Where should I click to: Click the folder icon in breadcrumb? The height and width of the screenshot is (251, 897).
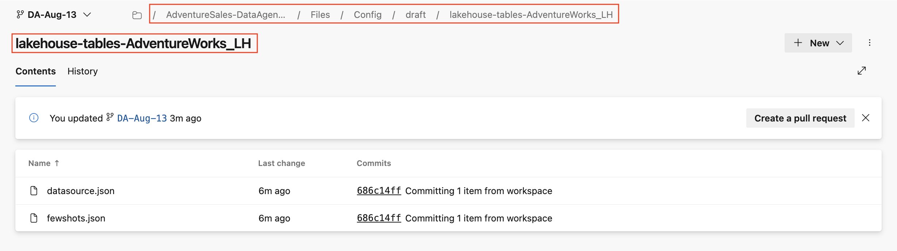137,15
